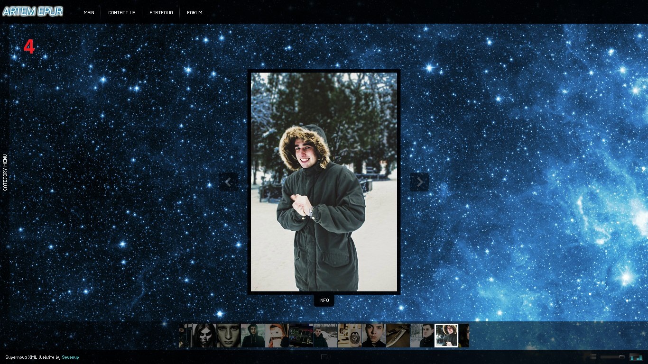This screenshot has width=648, height=364.
Task: Adjust the music volume slider
Action: pos(612,357)
